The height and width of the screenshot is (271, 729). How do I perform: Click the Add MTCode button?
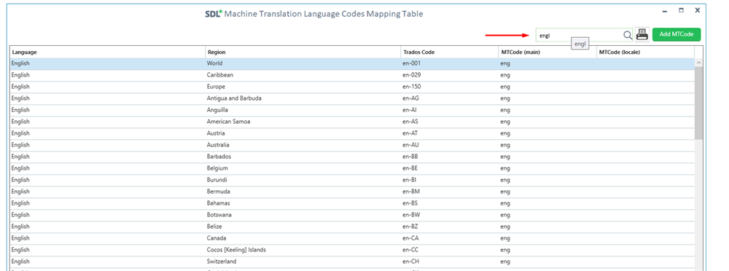[676, 34]
